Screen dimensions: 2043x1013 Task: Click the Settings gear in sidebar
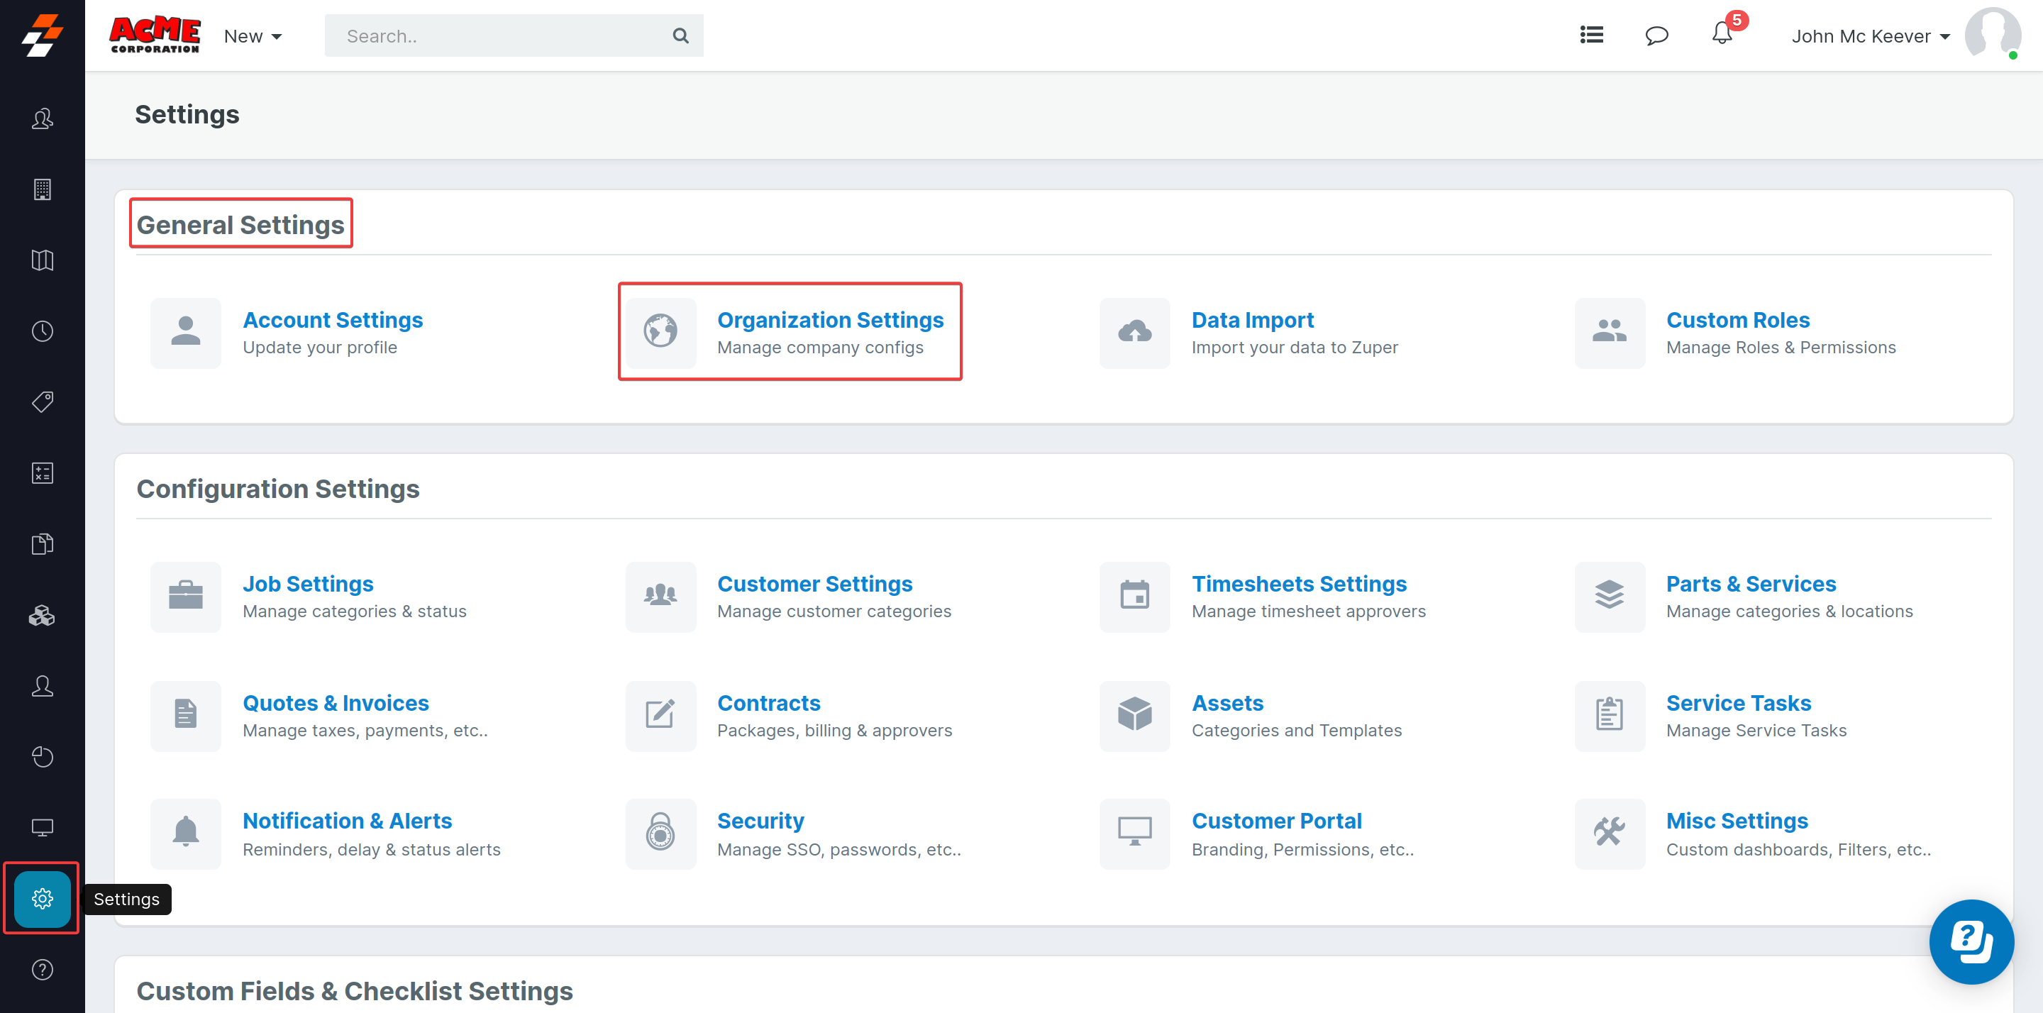(42, 898)
